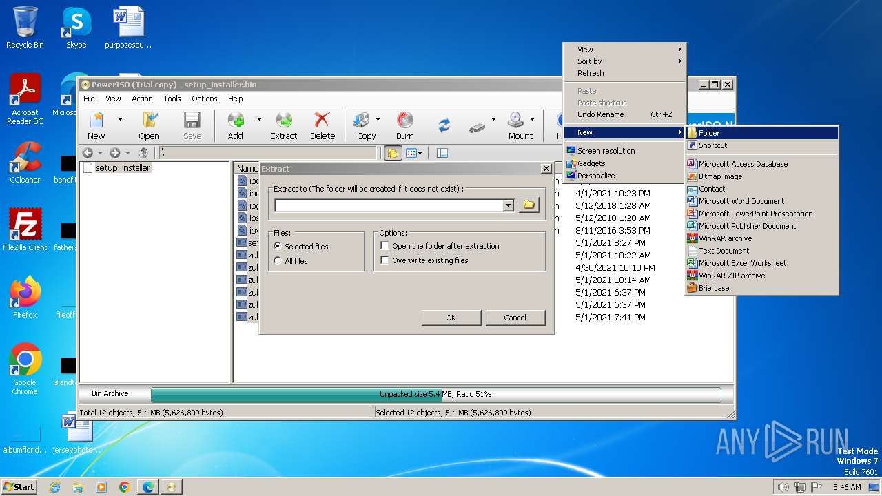Open the view mode dropdown arrow
Screen dimensions: 882x496
pos(421,153)
